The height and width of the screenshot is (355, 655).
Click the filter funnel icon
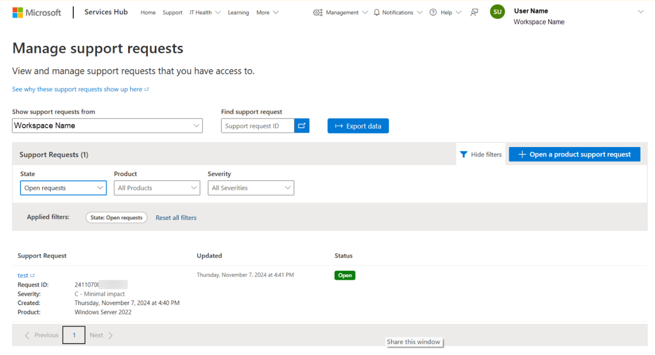tap(464, 154)
